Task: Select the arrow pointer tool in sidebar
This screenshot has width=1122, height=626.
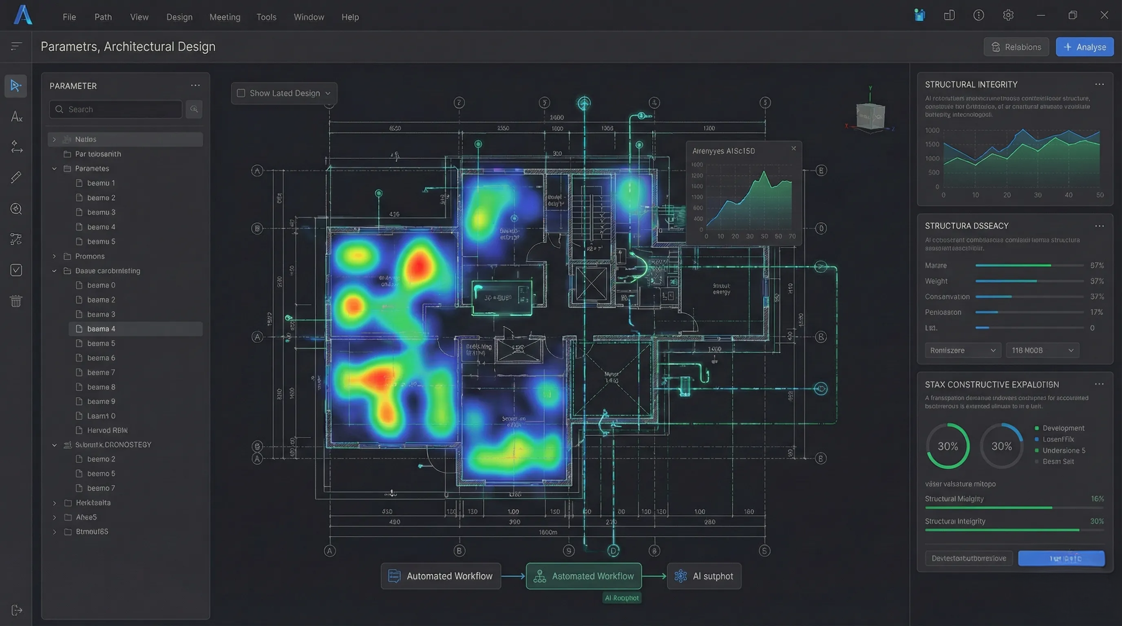Action: 15,86
